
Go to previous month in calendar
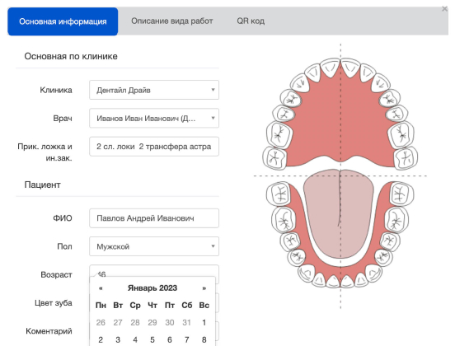pyautogui.click(x=101, y=288)
